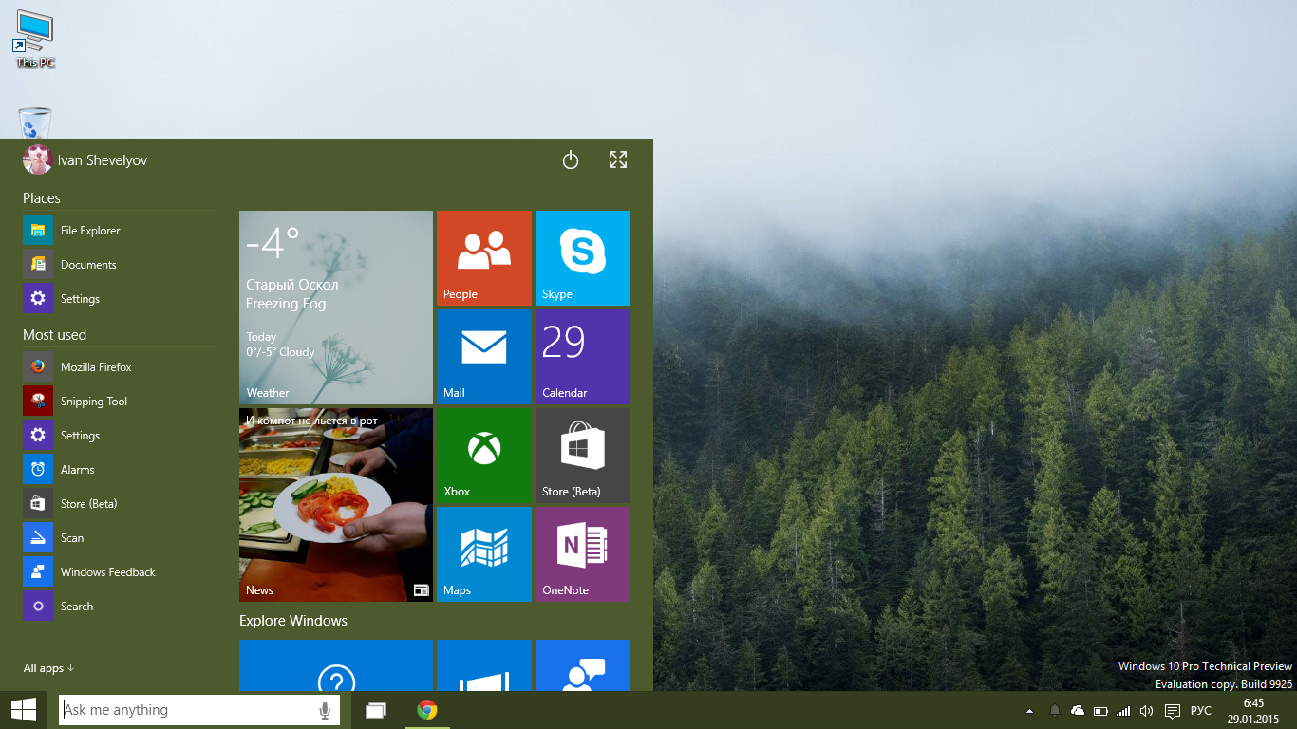Click the Explore Windows group heading
1297x729 pixels.
(x=293, y=621)
